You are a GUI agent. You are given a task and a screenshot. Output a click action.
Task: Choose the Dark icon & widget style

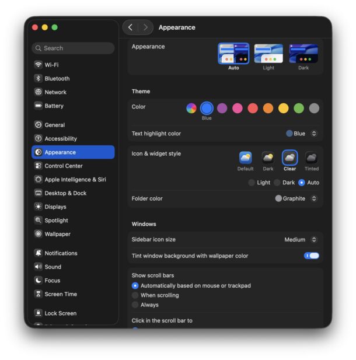(268, 158)
